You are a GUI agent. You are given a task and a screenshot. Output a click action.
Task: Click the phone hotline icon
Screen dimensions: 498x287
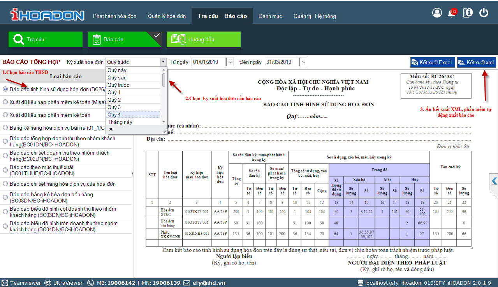[90, 283]
